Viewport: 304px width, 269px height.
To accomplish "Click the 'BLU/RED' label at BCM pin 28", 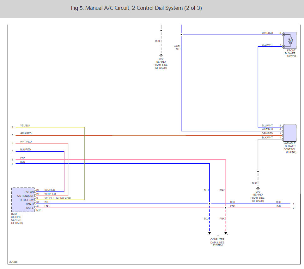I will click(50, 190).
